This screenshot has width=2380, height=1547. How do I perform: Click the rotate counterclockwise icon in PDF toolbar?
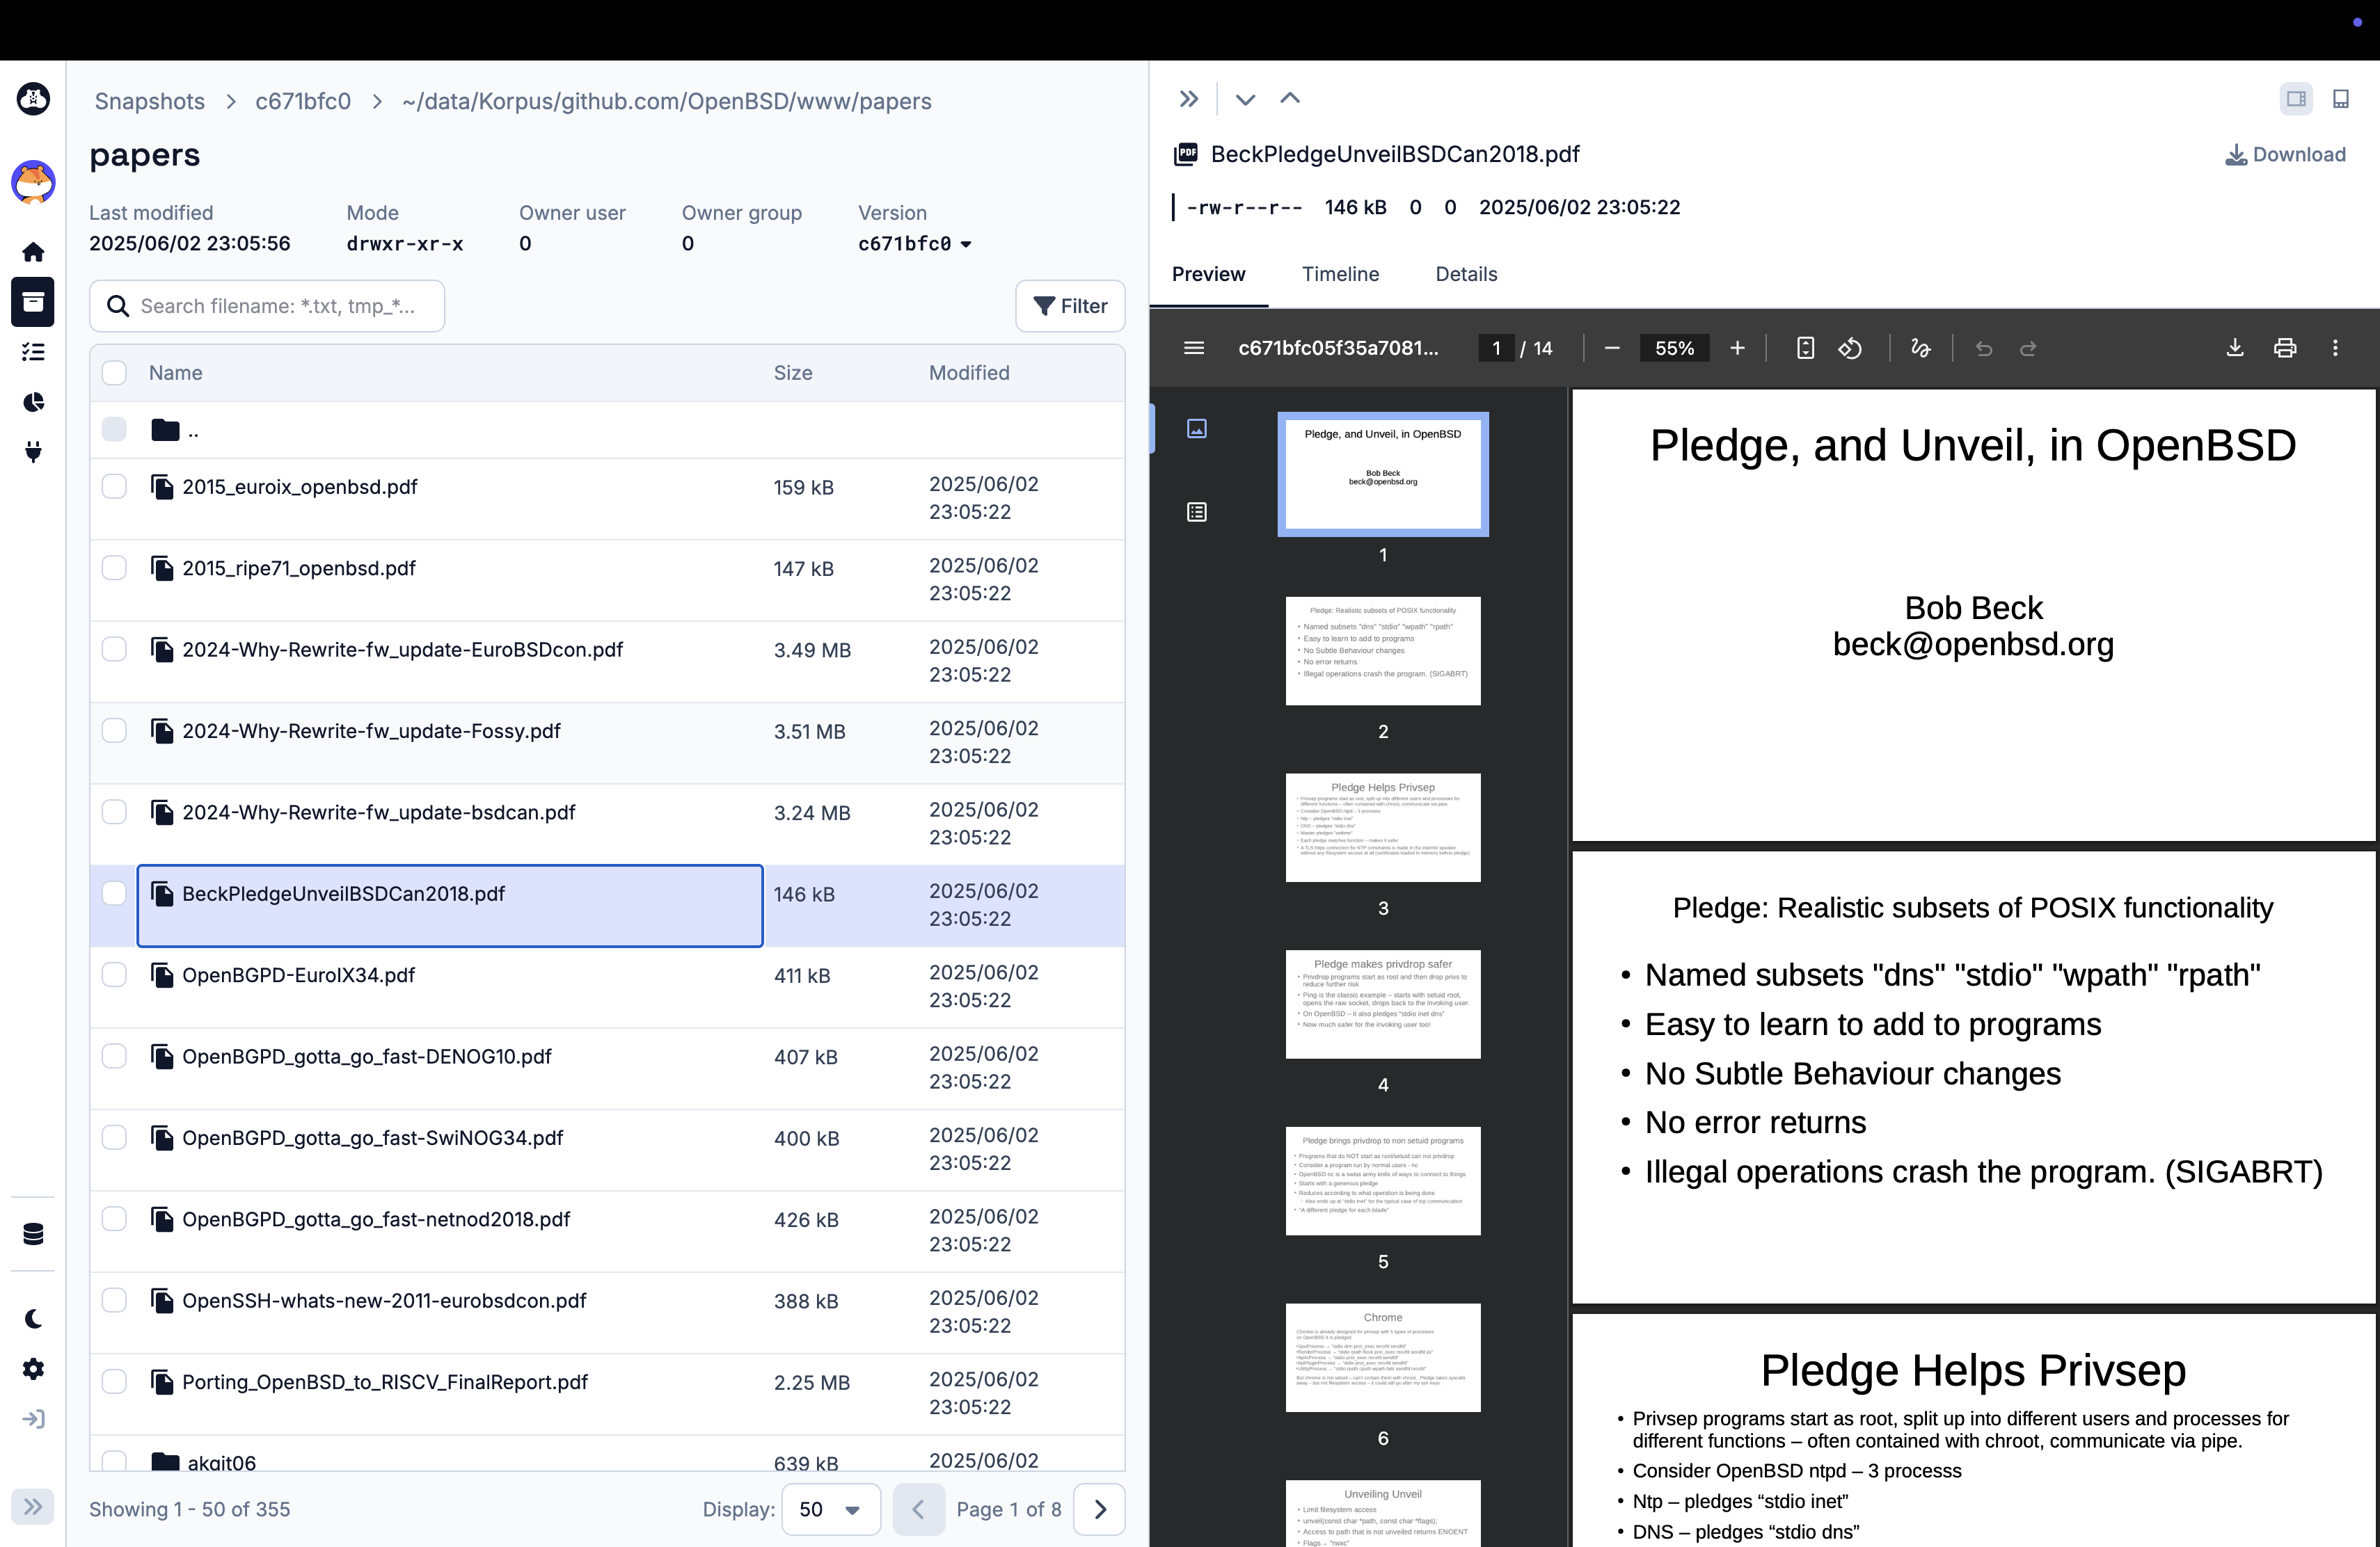(1850, 348)
